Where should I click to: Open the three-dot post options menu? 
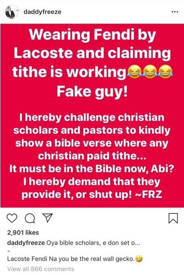pos(175,12)
